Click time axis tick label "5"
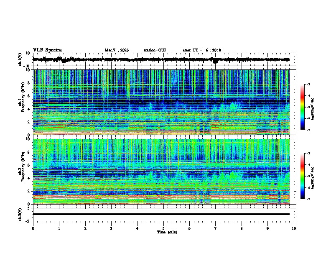The height and width of the screenshot is (256, 331). pos(163,228)
